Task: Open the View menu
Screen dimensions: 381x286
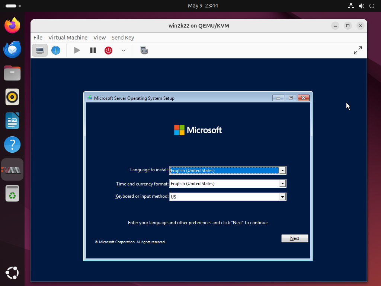Action: click(100, 38)
